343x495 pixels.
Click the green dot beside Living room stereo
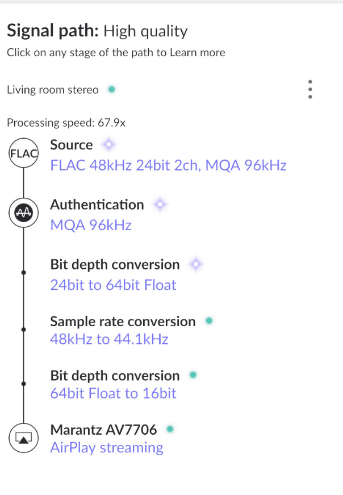112,89
